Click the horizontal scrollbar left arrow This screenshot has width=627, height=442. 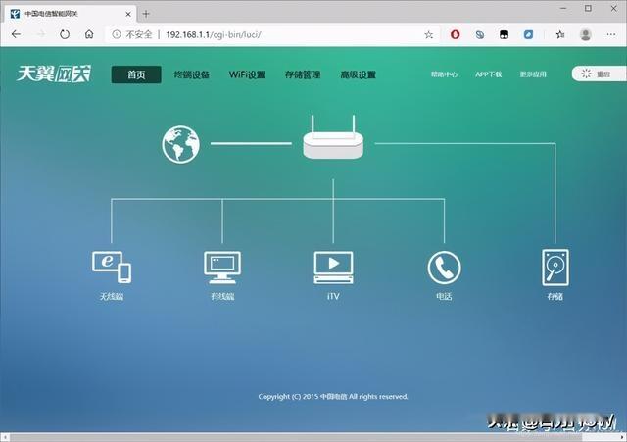pyautogui.click(x=4, y=438)
